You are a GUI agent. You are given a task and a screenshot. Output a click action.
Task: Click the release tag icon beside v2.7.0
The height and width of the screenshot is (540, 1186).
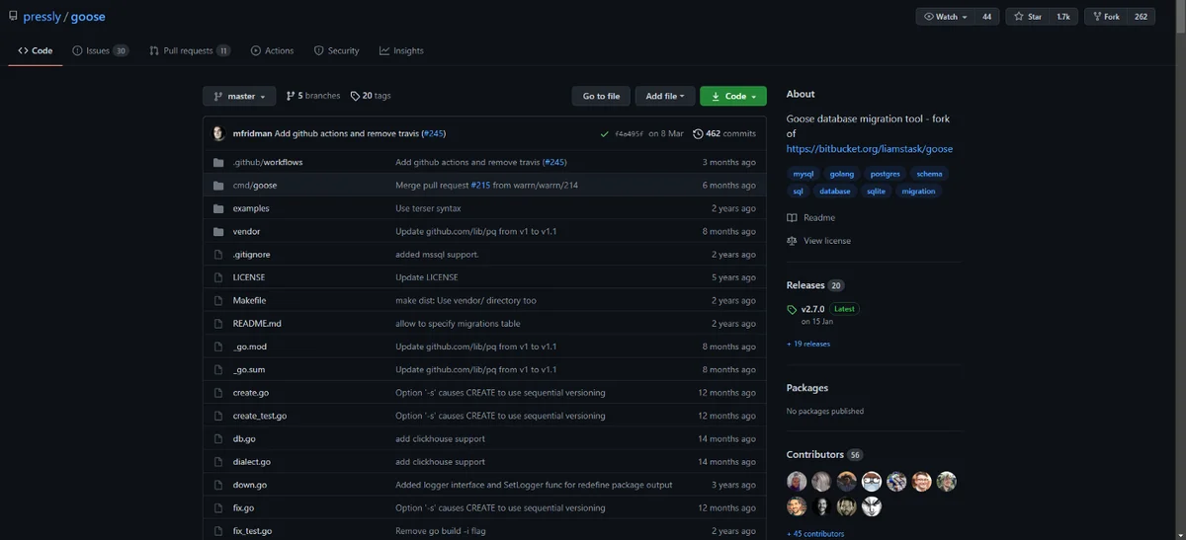click(792, 309)
